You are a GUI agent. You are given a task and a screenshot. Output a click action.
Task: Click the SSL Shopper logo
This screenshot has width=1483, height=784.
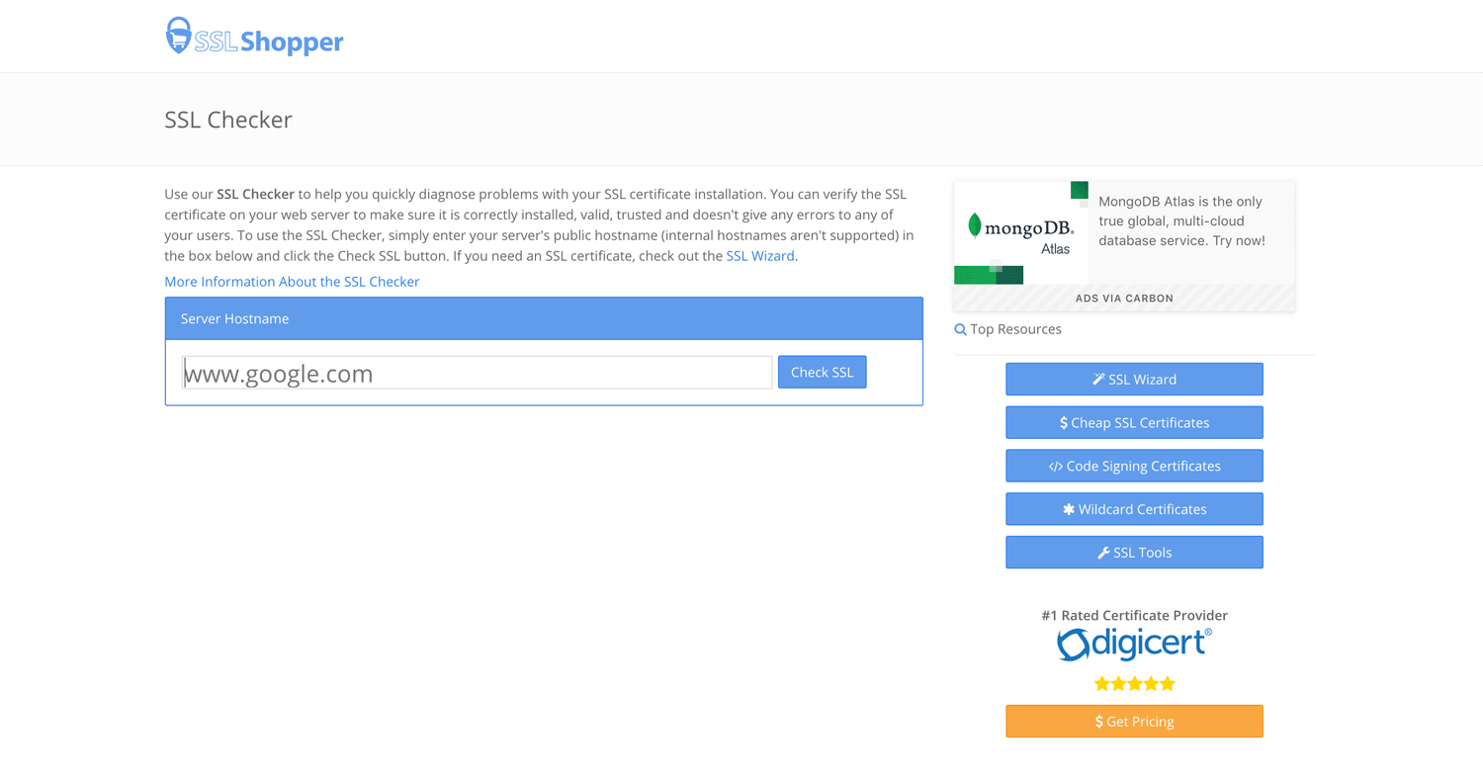[x=254, y=37]
